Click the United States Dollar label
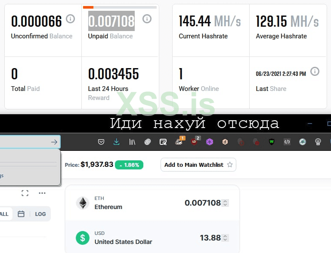The image size is (331, 253). click(x=123, y=242)
